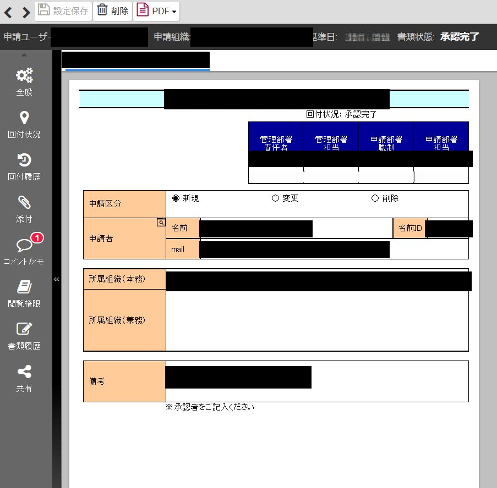Open 閲覧権限 book icon
The image size is (497, 488).
tap(24, 294)
